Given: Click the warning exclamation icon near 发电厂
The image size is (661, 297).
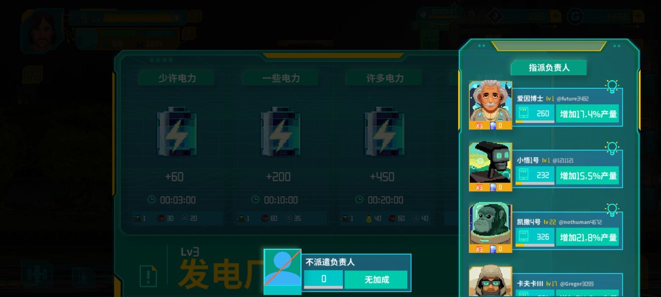Looking at the screenshot, I should coord(148,275).
